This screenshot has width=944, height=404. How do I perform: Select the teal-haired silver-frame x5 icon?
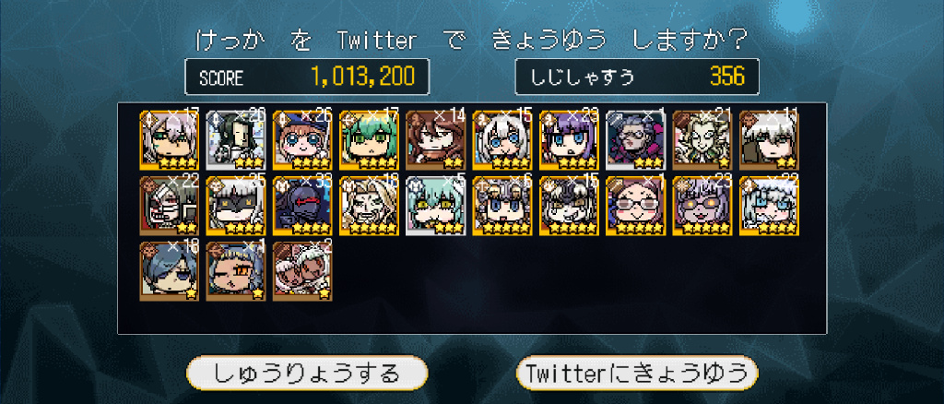(x=436, y=206)
